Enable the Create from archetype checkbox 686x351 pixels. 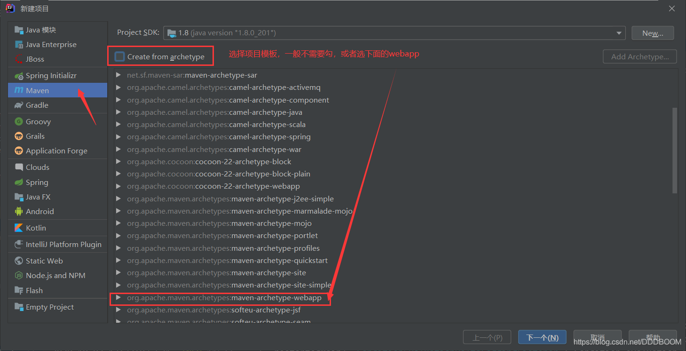pos(120,56)
